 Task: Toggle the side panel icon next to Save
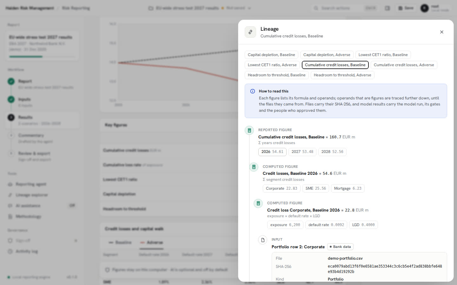[x=387, y=8]
